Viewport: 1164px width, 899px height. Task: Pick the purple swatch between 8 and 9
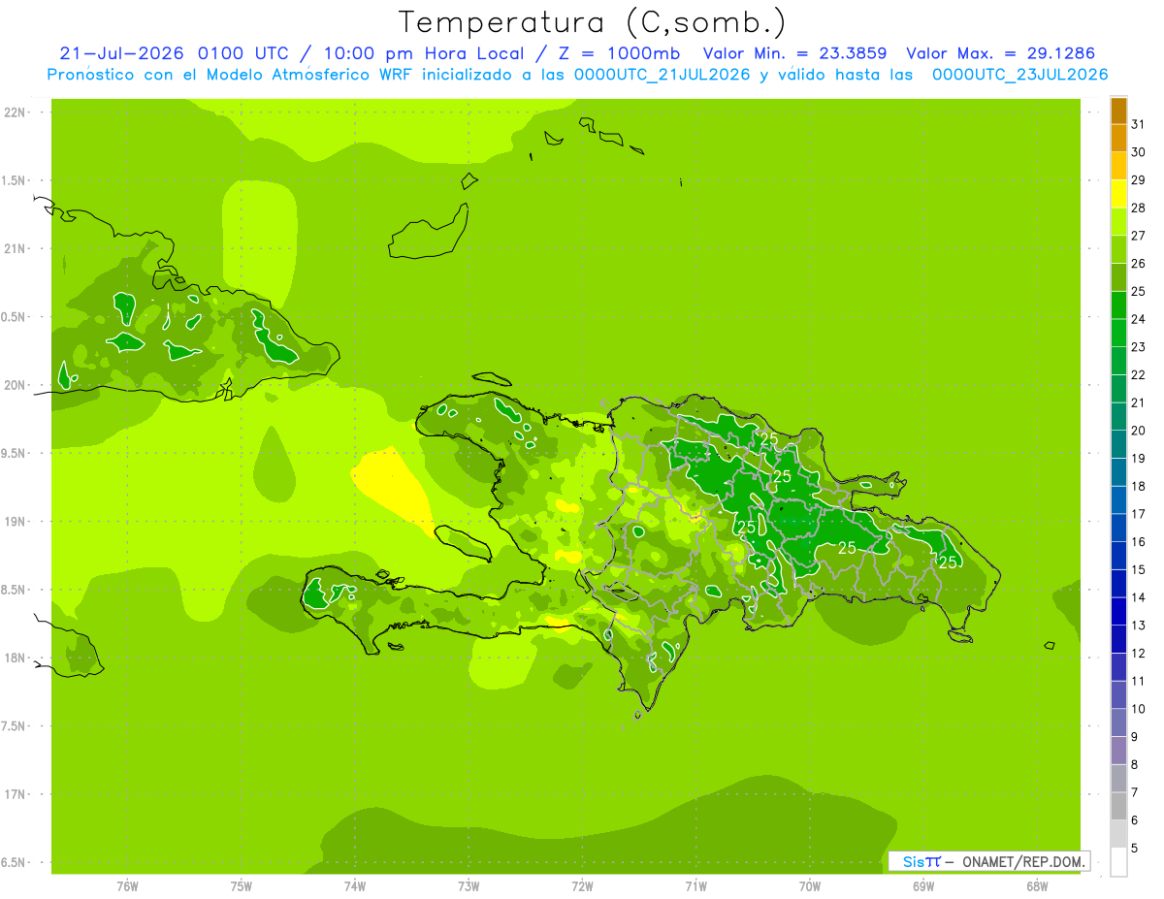[x=1118, y=751]
